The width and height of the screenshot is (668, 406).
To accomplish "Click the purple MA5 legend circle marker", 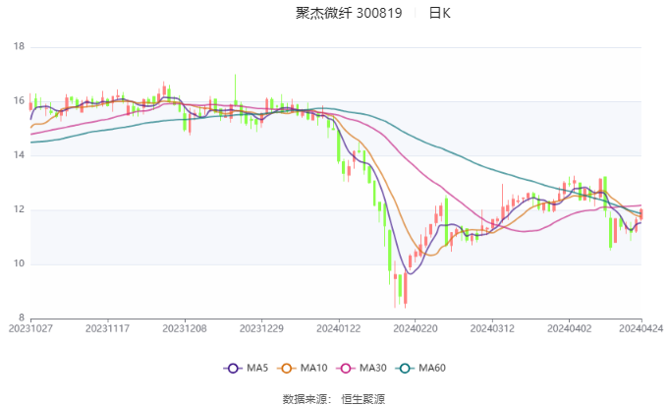I will pos(233,368).
